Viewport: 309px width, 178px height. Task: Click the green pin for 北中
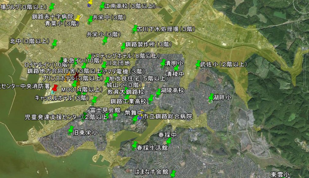[55, 43]
